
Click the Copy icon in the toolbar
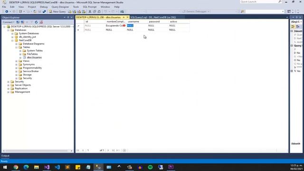pos(95,11)
